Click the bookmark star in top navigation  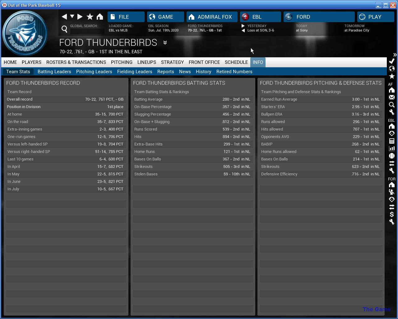click(x=90, y=17)
